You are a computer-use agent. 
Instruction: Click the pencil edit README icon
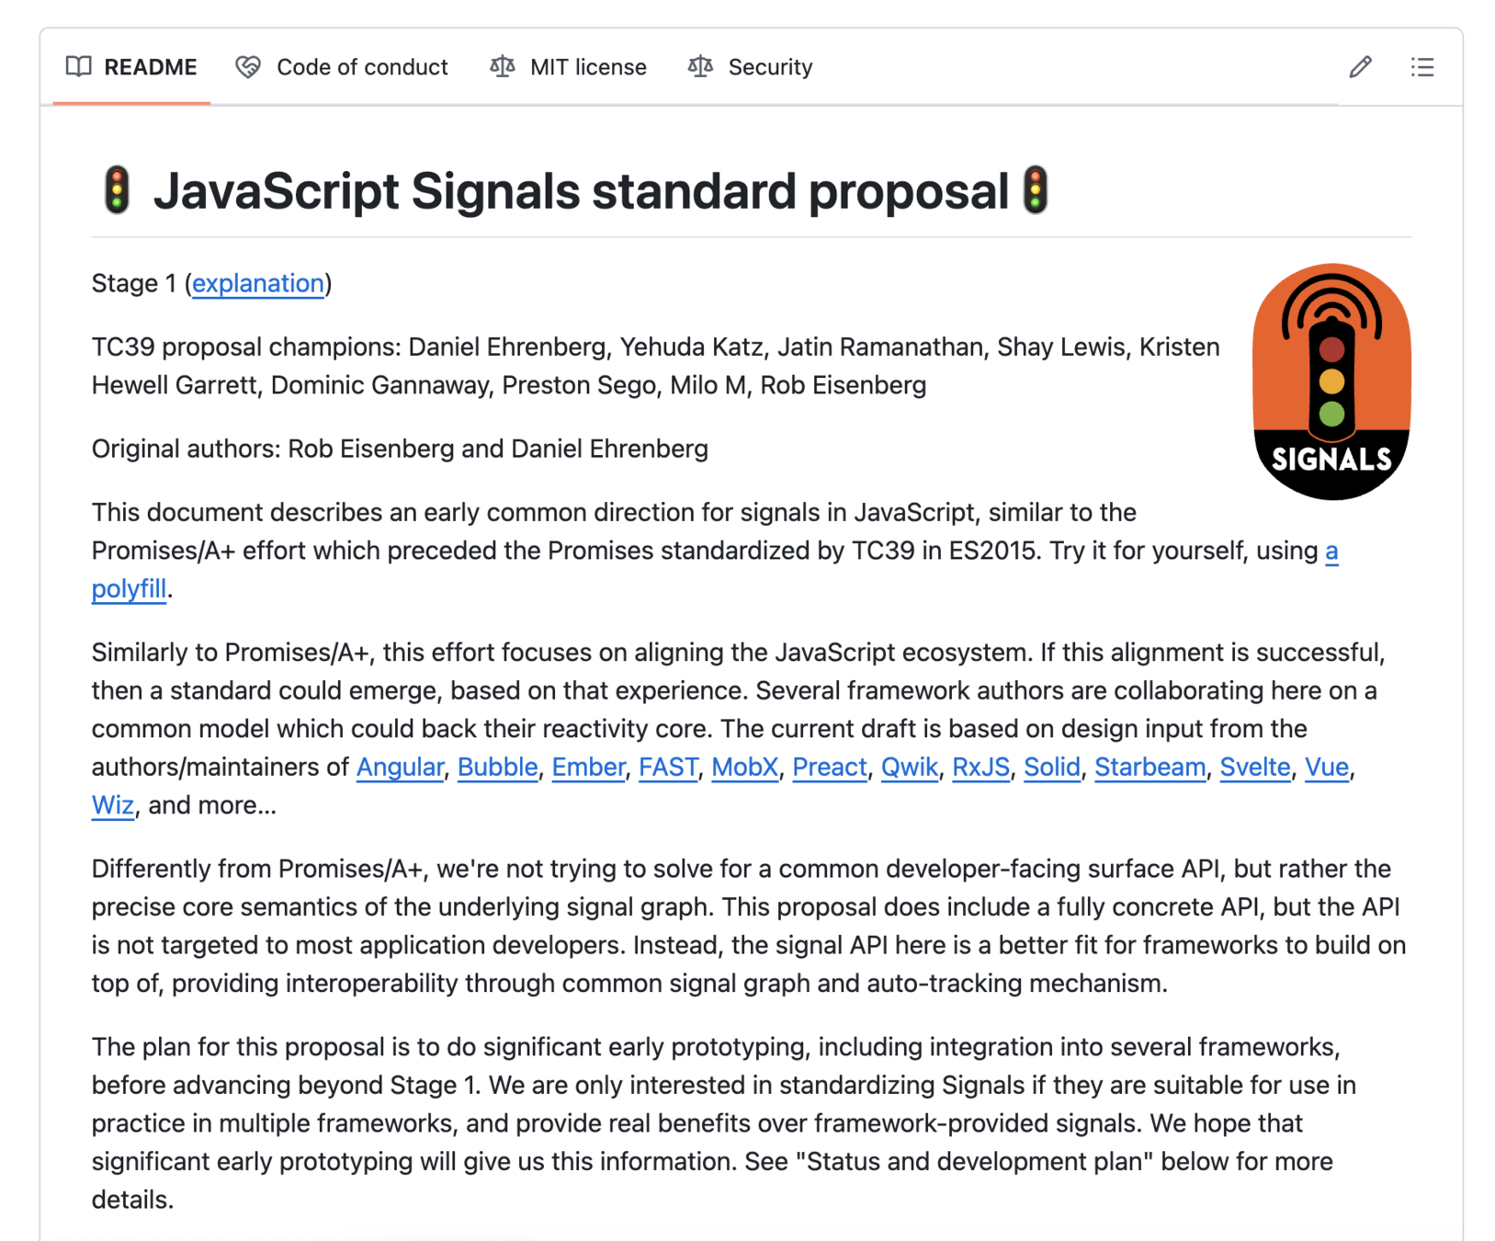(1360, 67)
